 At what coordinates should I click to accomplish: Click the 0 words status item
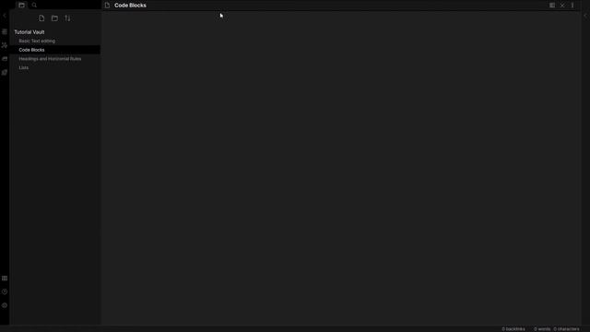pos(542,329)
